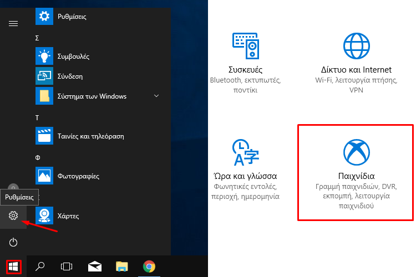
Task: Open File Explorer from taskbar
Action: point(122,266)
